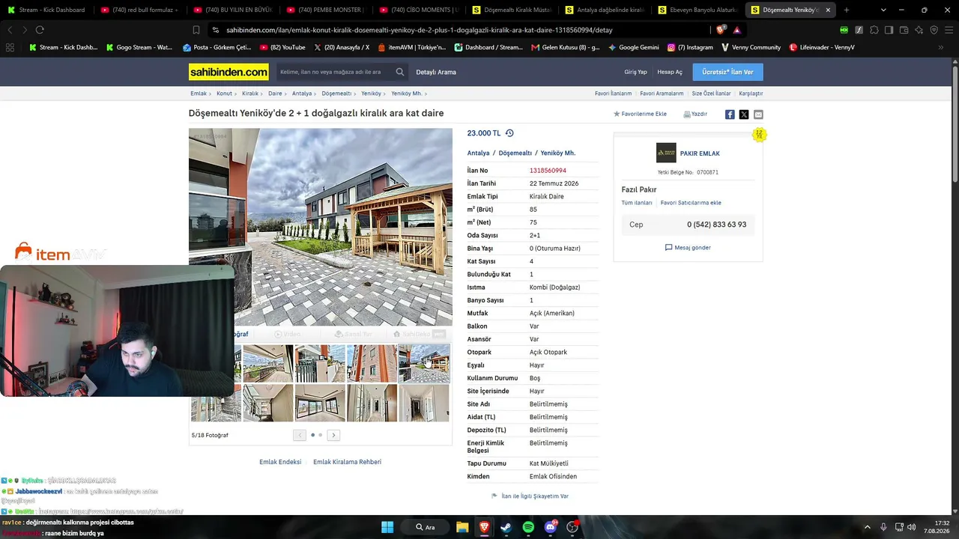
Task: Click the Favori İlanlarım link
Action: tap(613, 94)
